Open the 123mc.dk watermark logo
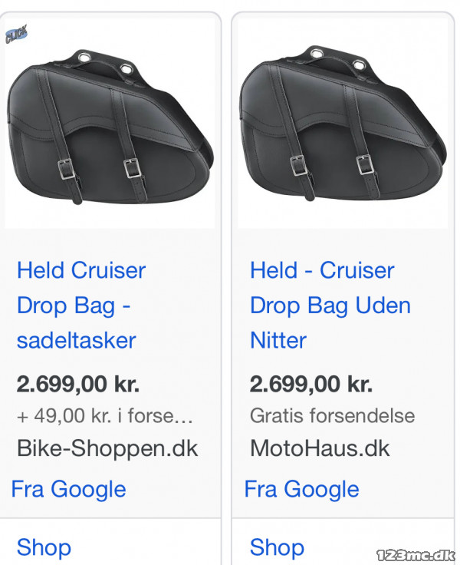The image size is (460, 565). 415,556
